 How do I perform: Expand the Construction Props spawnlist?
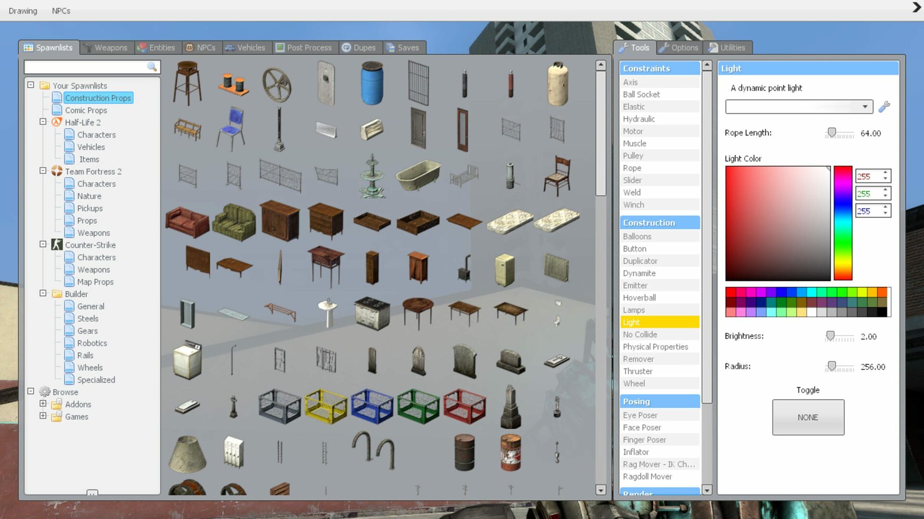(x=98, y=98)
